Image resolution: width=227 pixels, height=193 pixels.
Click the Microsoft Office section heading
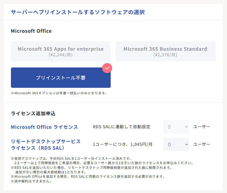pos(31,31)
